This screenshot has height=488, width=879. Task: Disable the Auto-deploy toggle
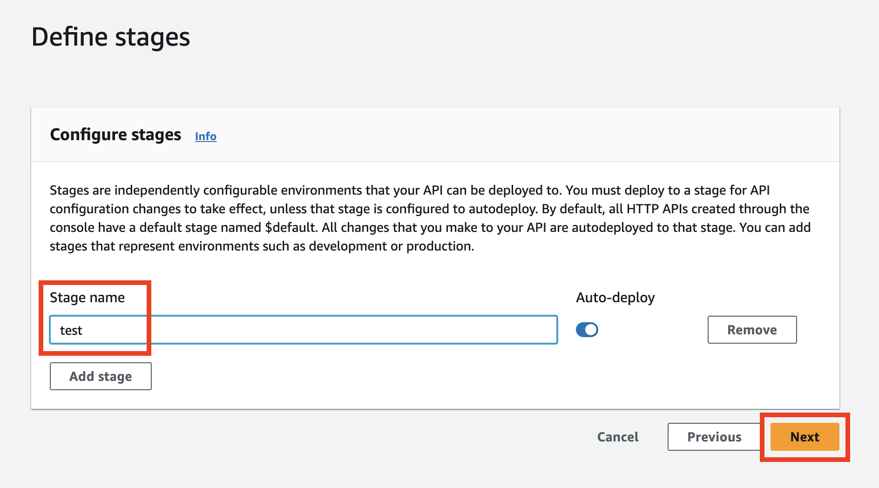click(x=587, y=330)
